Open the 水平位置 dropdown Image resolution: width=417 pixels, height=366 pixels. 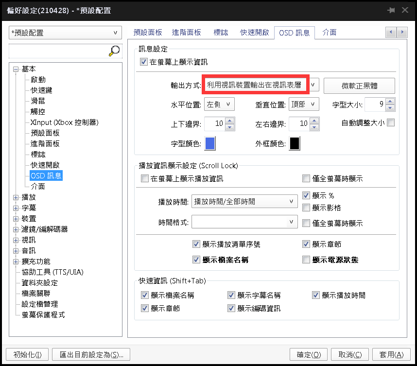(219, 105)
